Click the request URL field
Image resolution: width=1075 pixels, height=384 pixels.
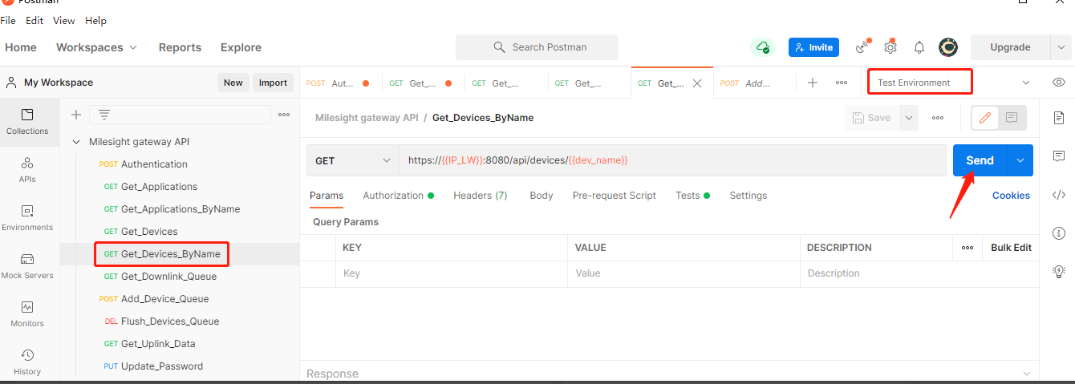(672, 160)
